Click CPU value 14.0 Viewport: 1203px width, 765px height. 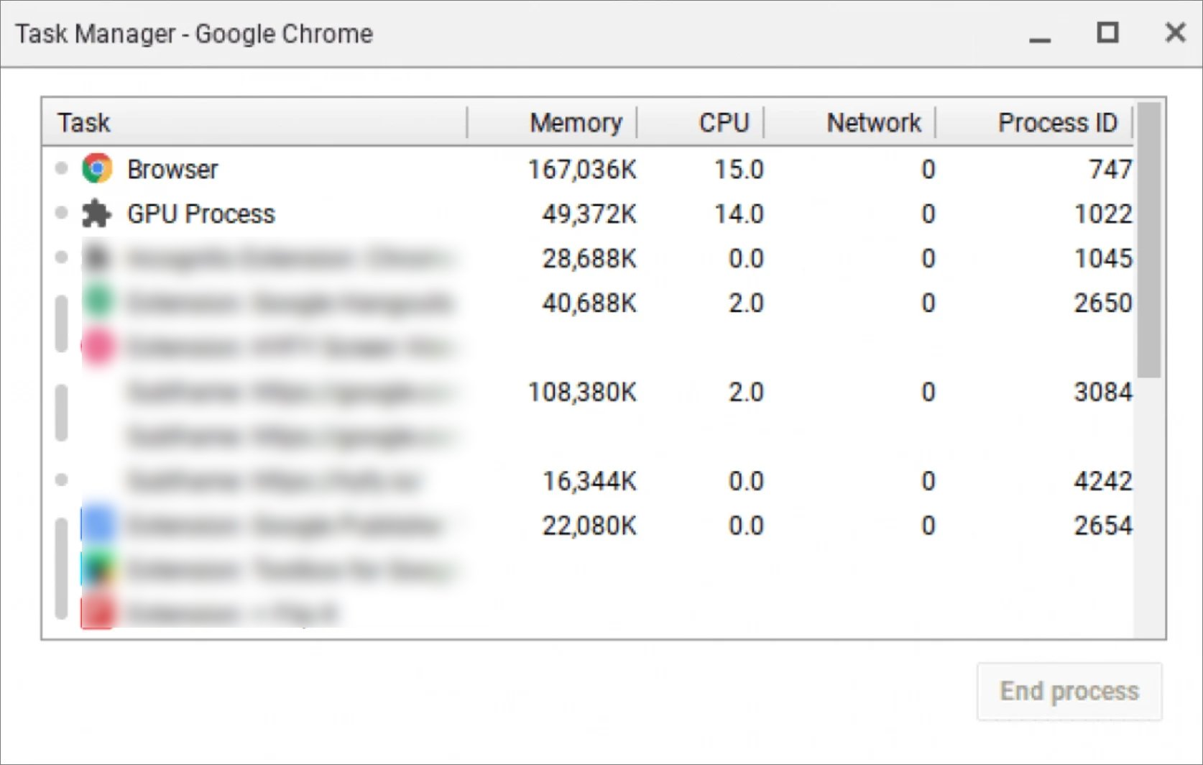tap(739, 214)
